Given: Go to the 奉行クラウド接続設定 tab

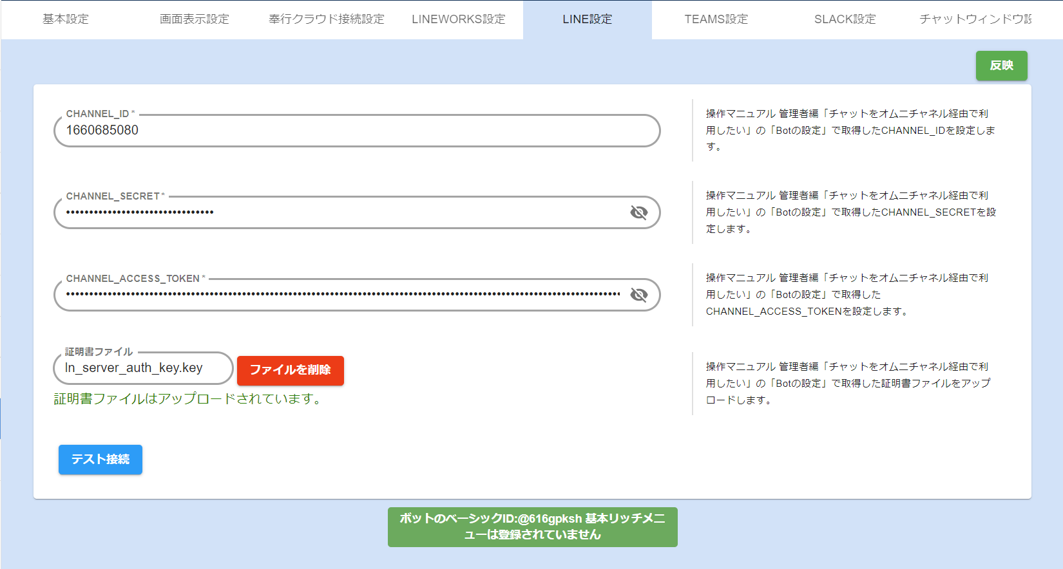Looking at the screenshot, I should [327, 19].
